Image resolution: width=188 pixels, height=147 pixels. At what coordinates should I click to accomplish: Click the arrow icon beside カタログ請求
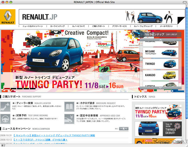click(x=77, y=103)
